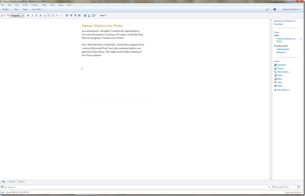Click the green plus plug-in icon
The width and height of the screenshot is (305, 196).
(275, 90)
